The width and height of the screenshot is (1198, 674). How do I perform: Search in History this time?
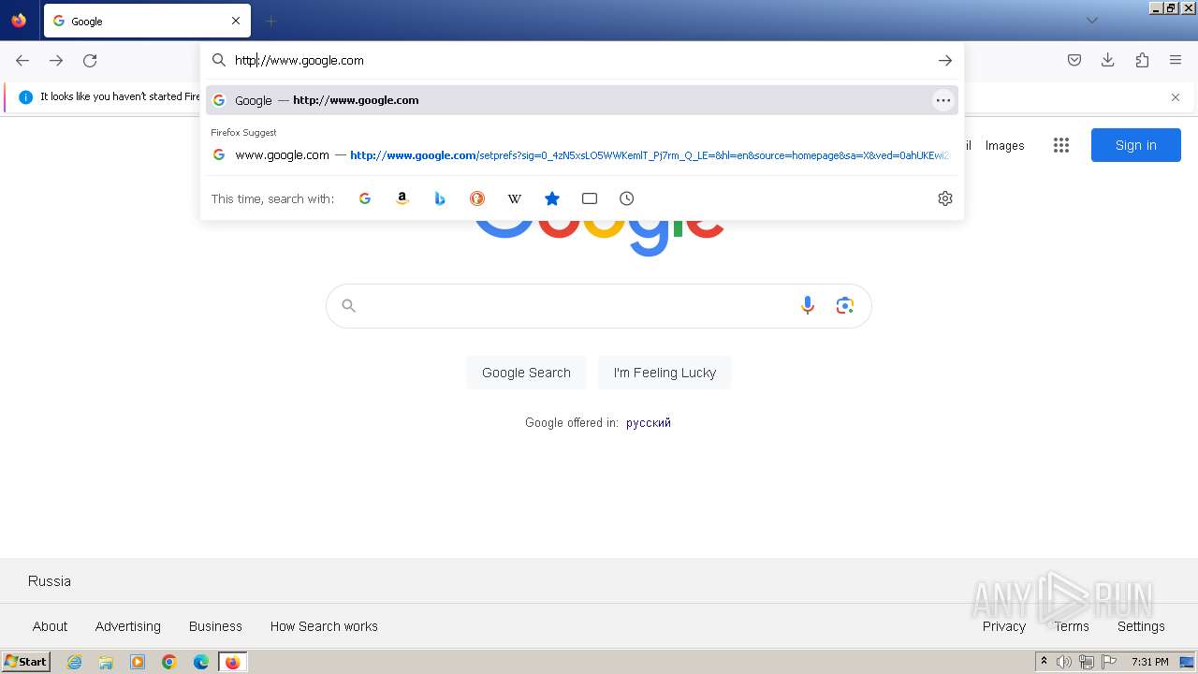tap(627, 198)
